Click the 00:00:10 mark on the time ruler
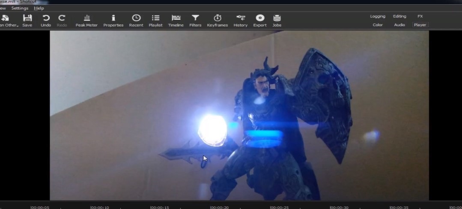The height and width of the screenshot is (209, 462). [x=100, y=207]
